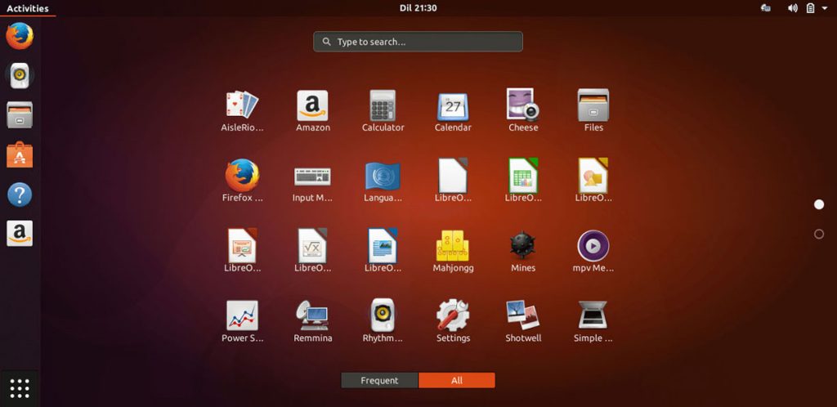
Task: Launch LibreOffice Writer blue document icon
Action: point(383,245)
